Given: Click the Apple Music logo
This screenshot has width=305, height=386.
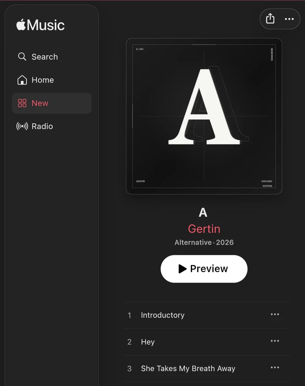Looking at the screenshot, I should (x=40, y=25).
